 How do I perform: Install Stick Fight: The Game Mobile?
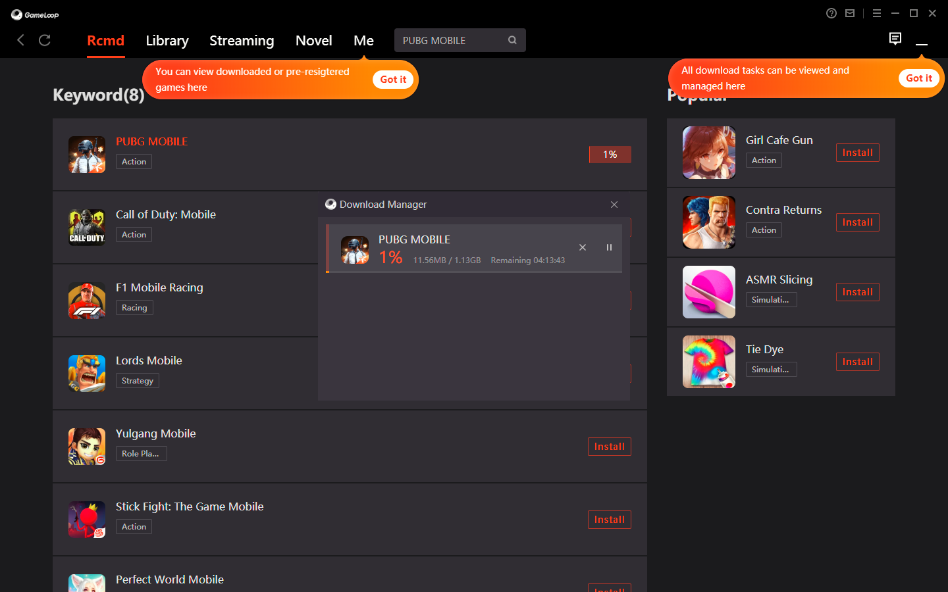[x=610, y=520]
